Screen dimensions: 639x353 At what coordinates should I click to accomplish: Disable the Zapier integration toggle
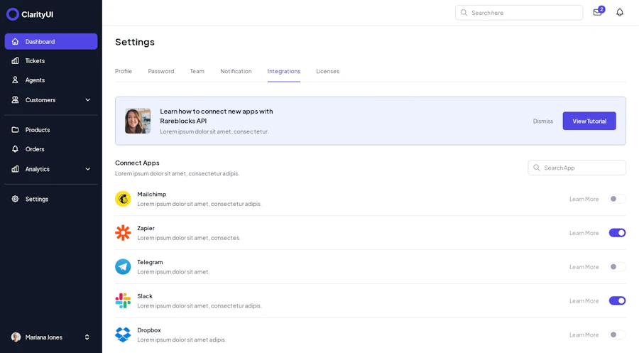[x=617, y=233]
